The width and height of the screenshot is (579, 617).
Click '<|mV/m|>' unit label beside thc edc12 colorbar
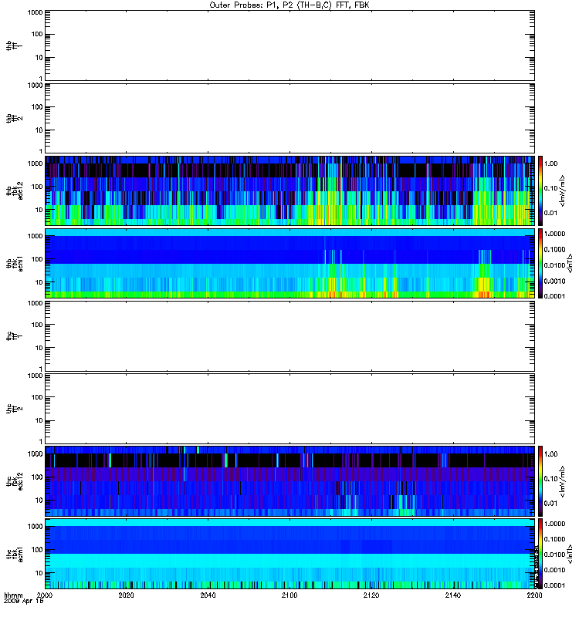pos(563,481)
